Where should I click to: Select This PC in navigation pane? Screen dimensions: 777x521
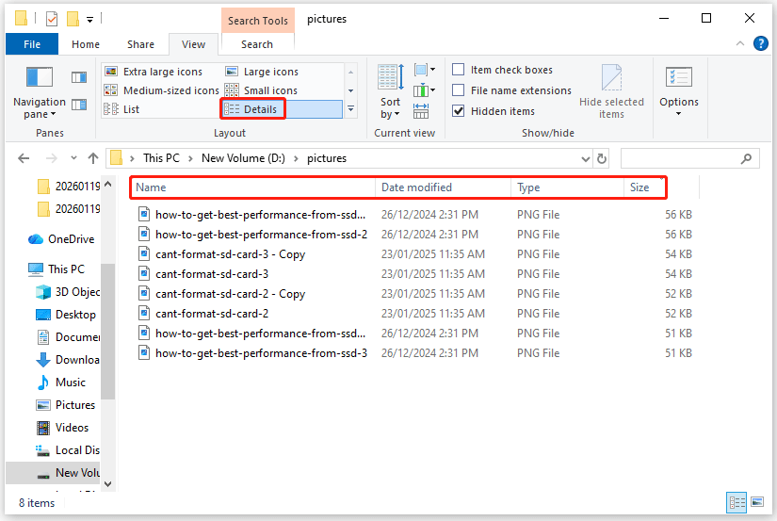(57, 269)
